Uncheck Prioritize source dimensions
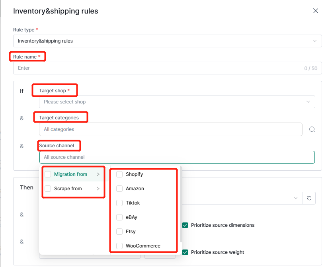Viewport: 330px width, 267px height. 185,225
